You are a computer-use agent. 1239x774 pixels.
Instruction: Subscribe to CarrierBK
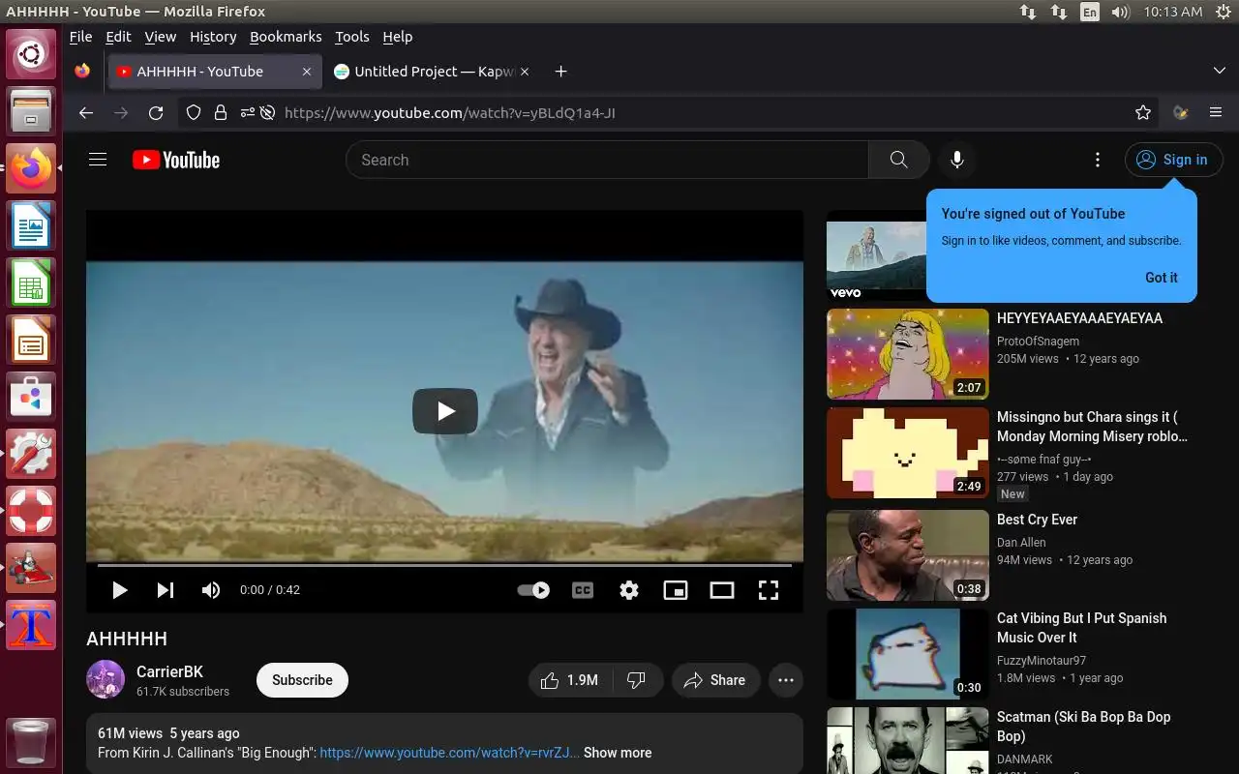tap(302, 680)
